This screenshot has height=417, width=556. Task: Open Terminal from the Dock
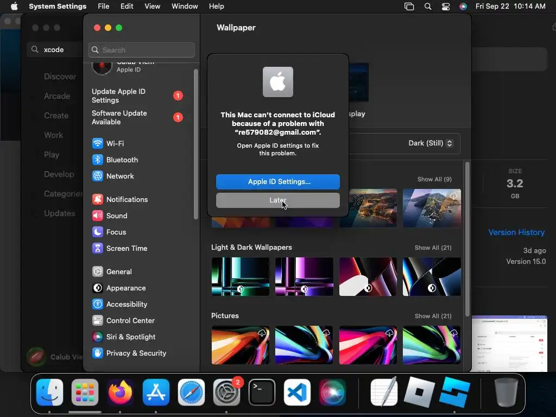262,392
